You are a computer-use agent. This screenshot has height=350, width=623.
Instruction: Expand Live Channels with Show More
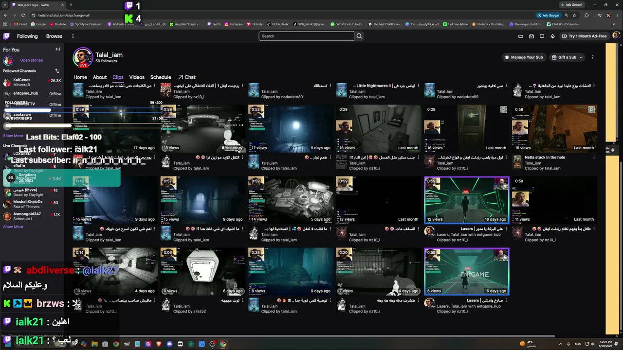(13, 227)
